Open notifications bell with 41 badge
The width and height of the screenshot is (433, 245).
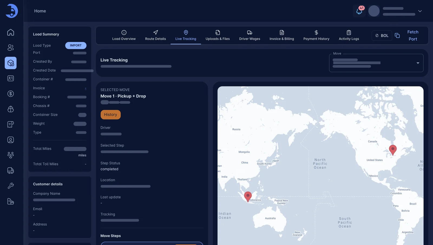(359, 11)
